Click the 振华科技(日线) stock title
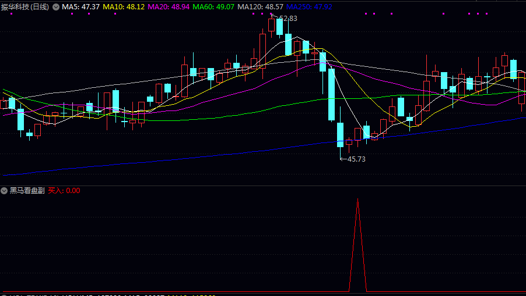Screen dimensions: 526x296 pyautogui.click(x=25, y=7)
